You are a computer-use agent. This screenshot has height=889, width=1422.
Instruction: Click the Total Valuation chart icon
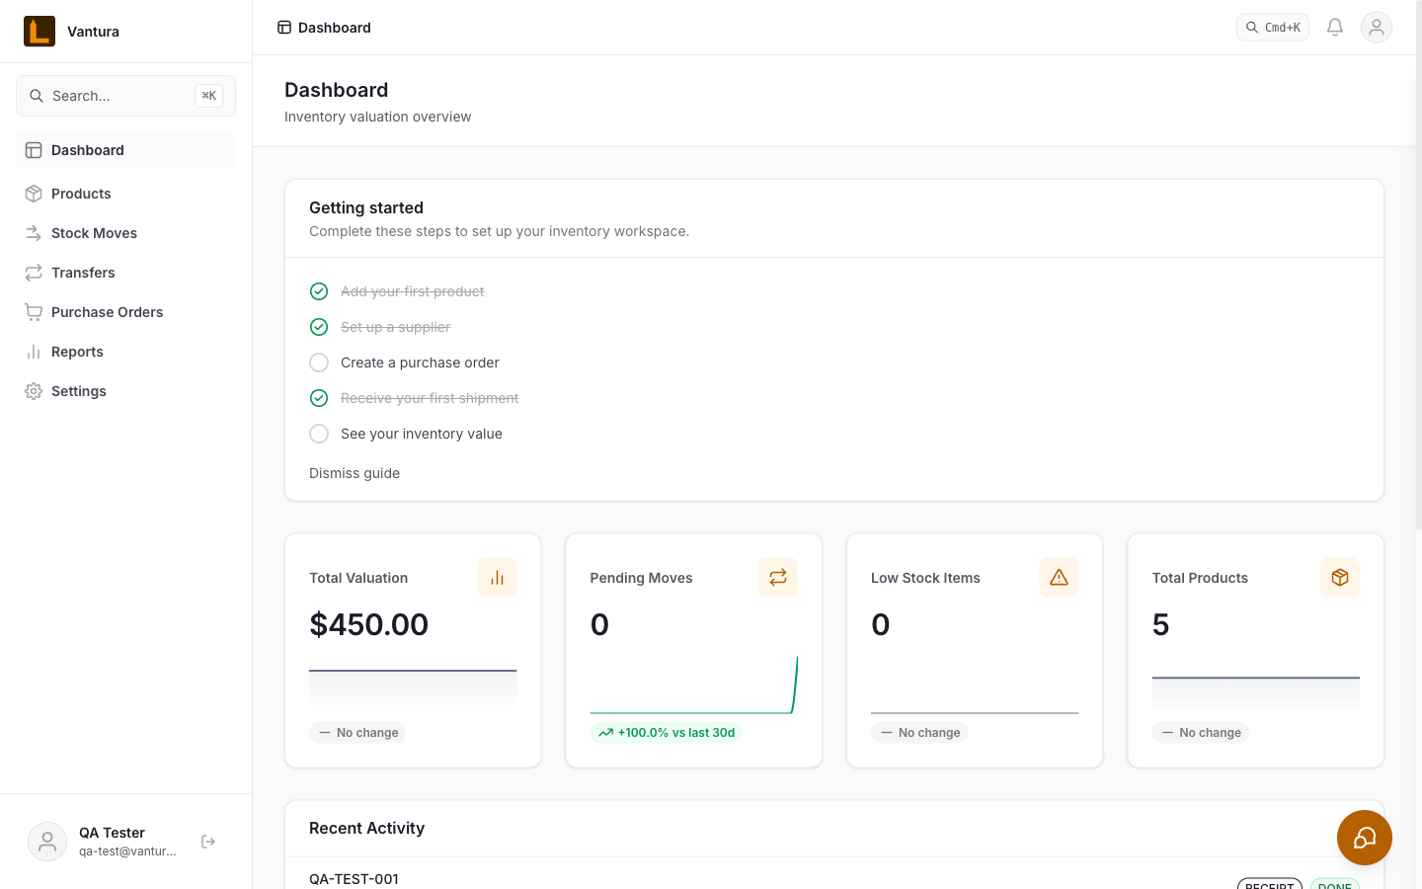497,577
